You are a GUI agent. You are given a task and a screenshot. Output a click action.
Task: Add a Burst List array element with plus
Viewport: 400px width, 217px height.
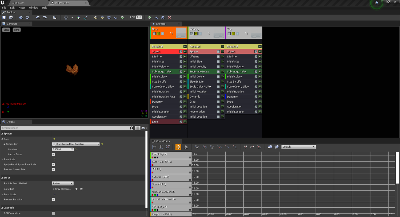[77, 189]
